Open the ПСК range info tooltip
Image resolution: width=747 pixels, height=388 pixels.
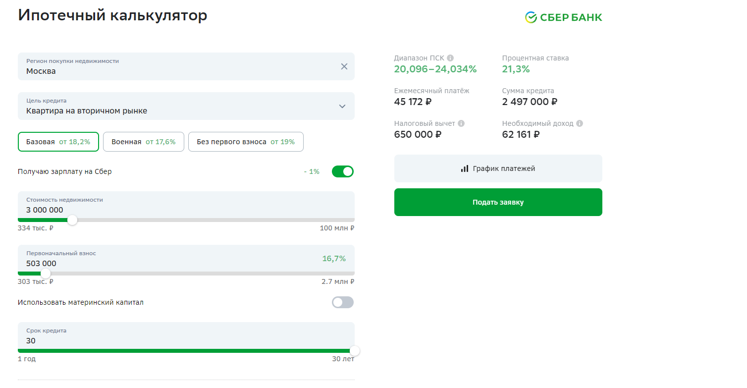(x=450, y=58)
